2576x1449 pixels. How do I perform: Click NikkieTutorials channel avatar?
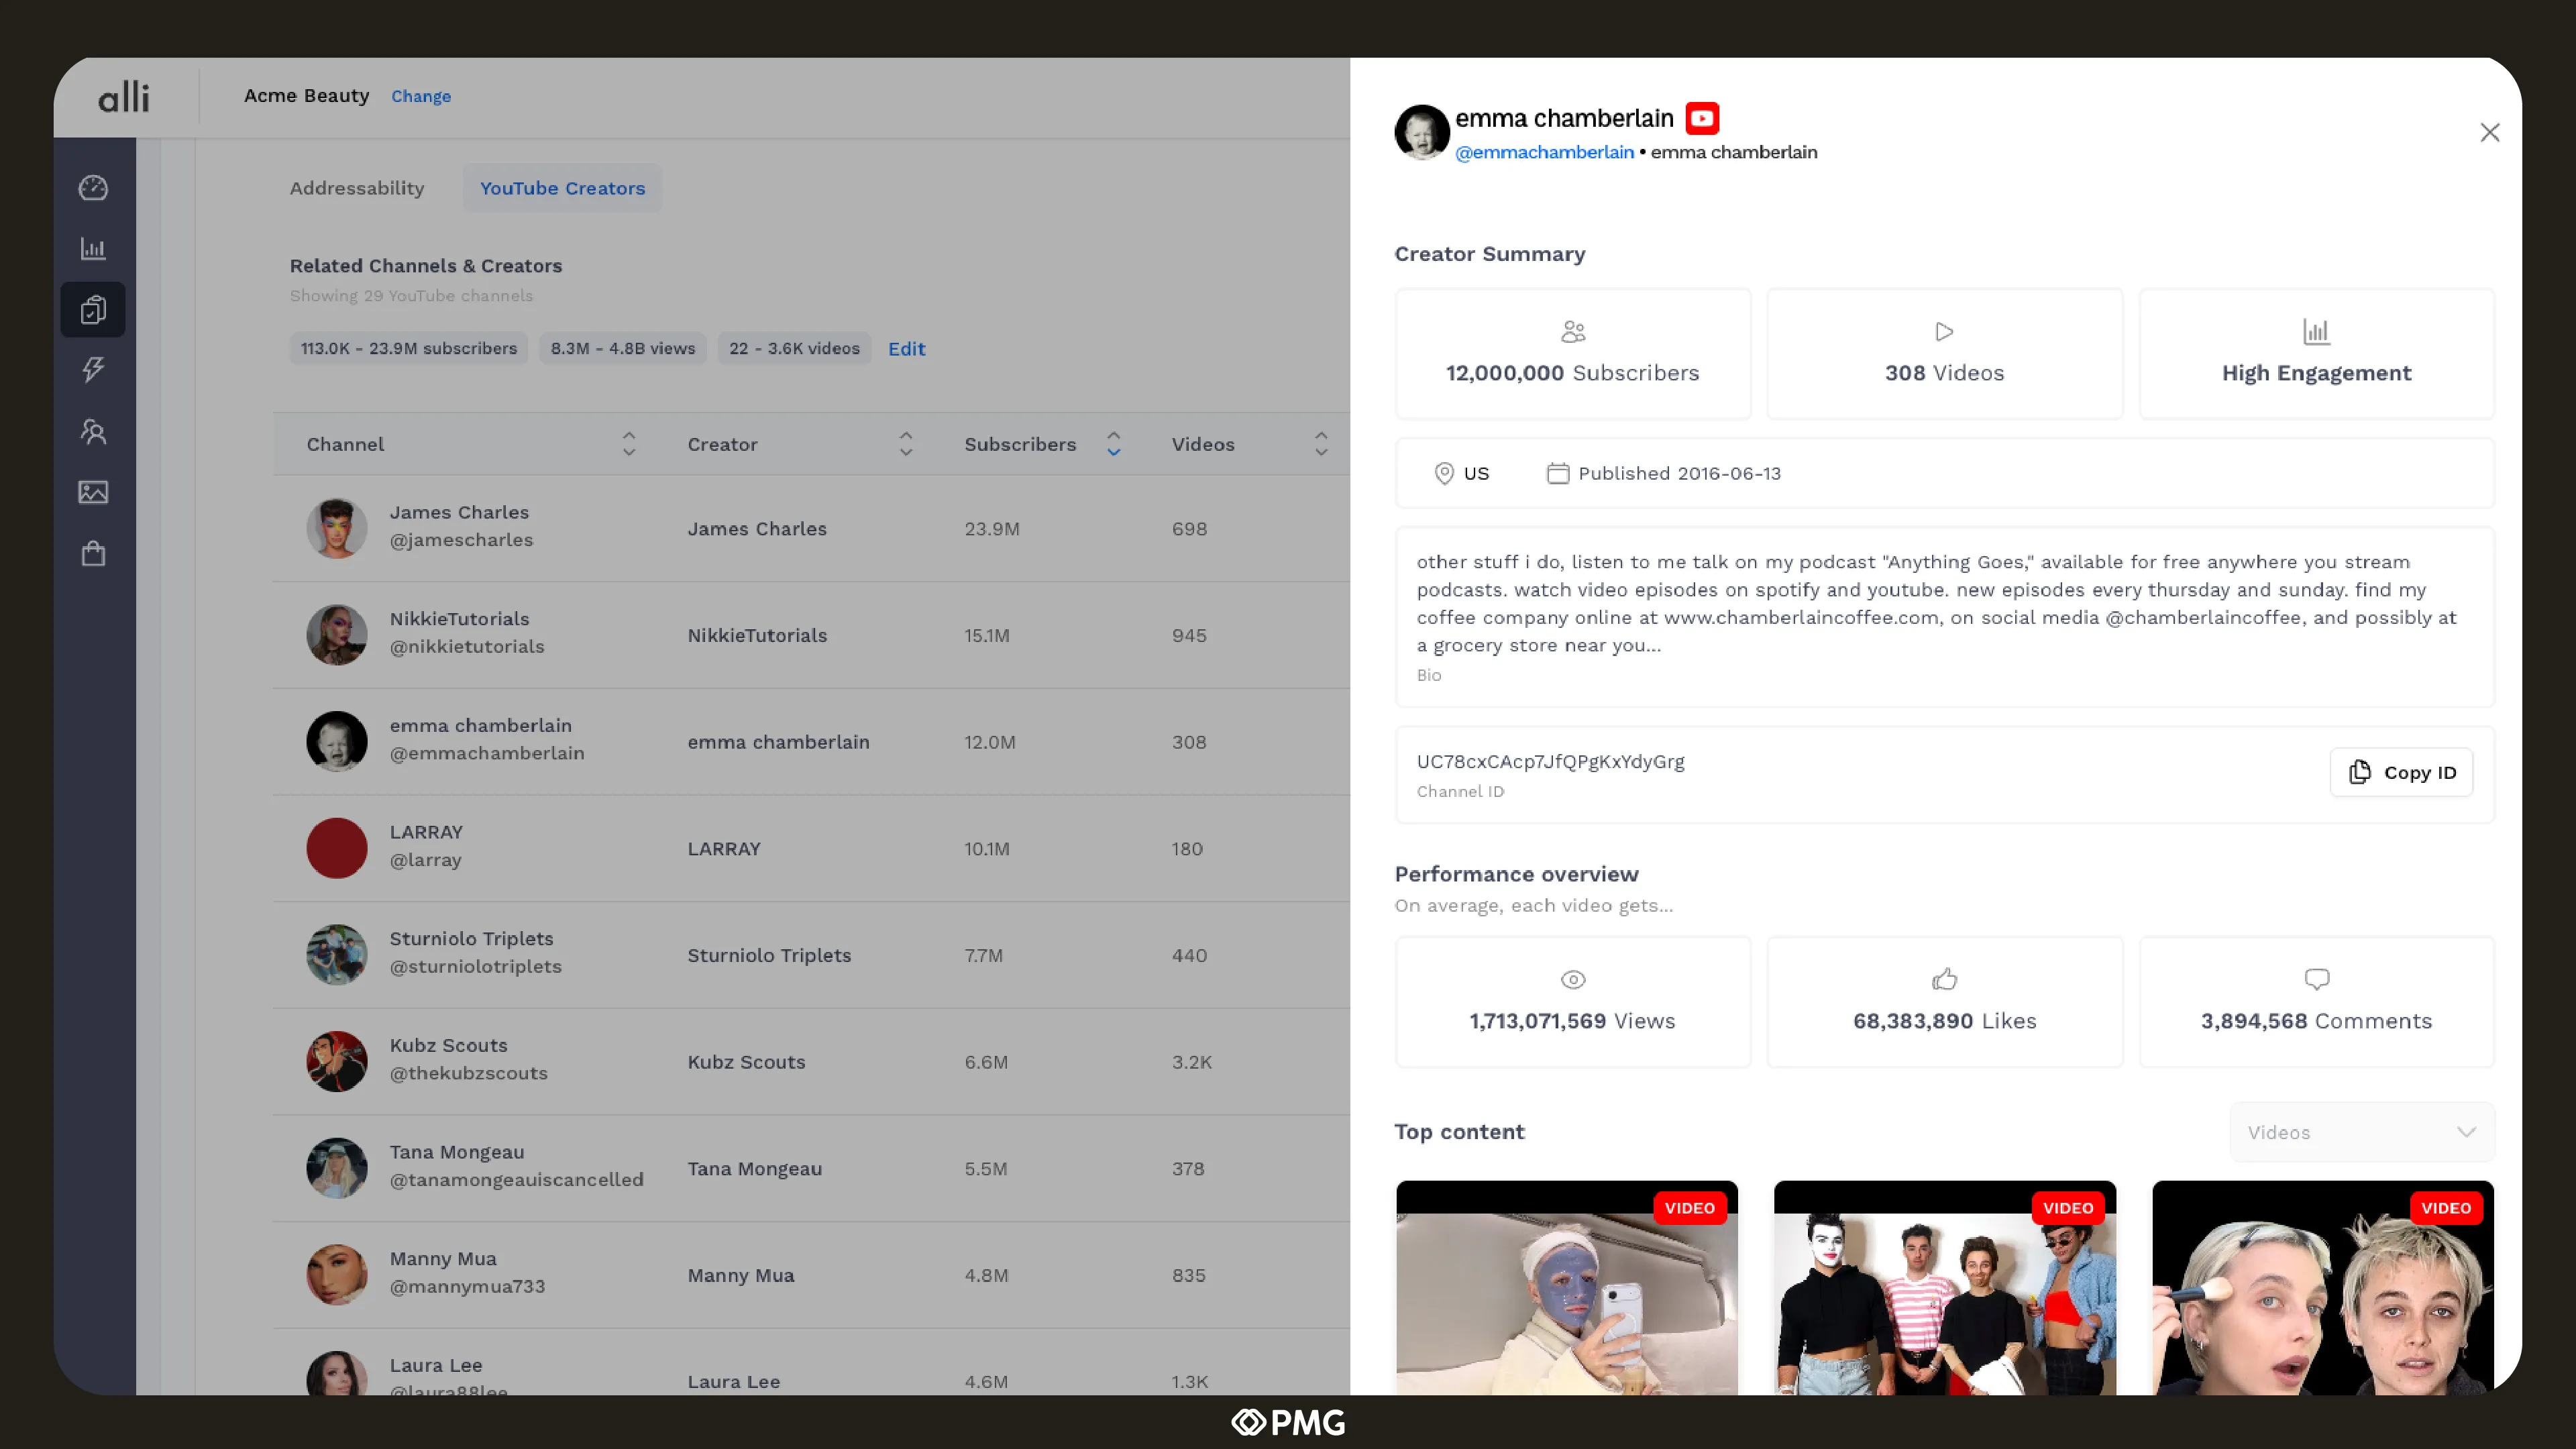337,635
